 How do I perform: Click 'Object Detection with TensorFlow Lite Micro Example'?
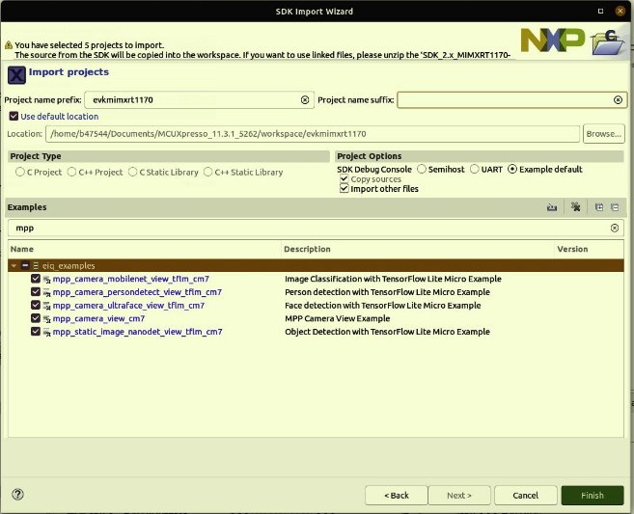(387, 332)
